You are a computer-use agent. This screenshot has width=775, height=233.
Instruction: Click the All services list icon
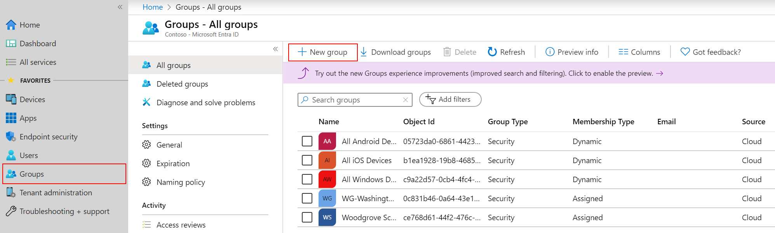[11, 62]
